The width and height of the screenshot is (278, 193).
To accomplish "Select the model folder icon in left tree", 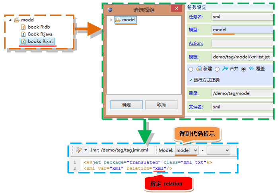I will [17, 20].
